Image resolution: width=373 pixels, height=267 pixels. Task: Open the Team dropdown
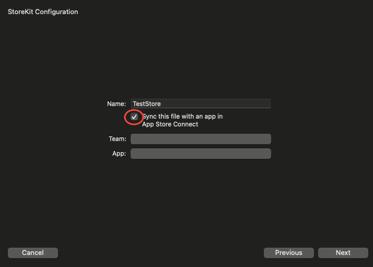click(x=201, y=139)
